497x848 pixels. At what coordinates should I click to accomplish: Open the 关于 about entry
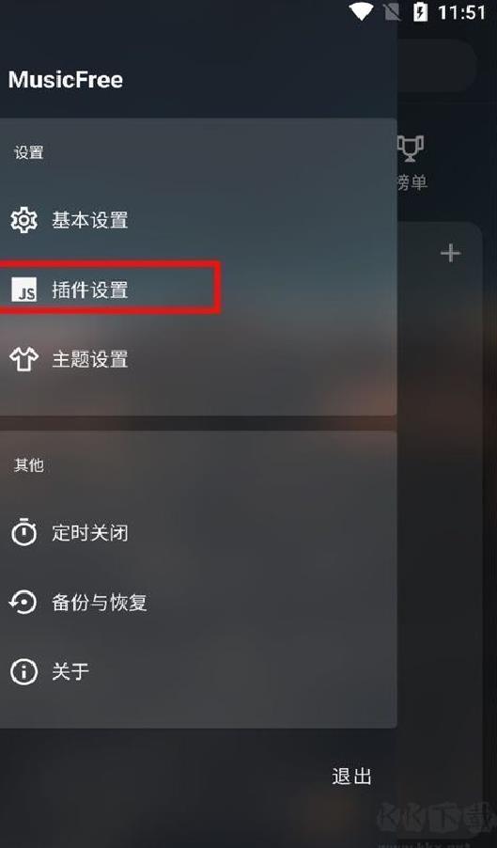198,671
